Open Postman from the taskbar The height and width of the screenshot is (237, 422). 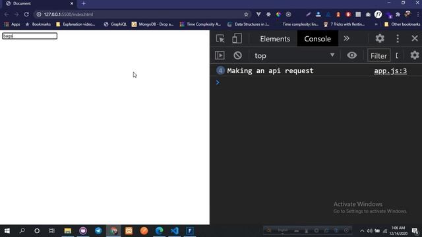[x=144, y=231]
